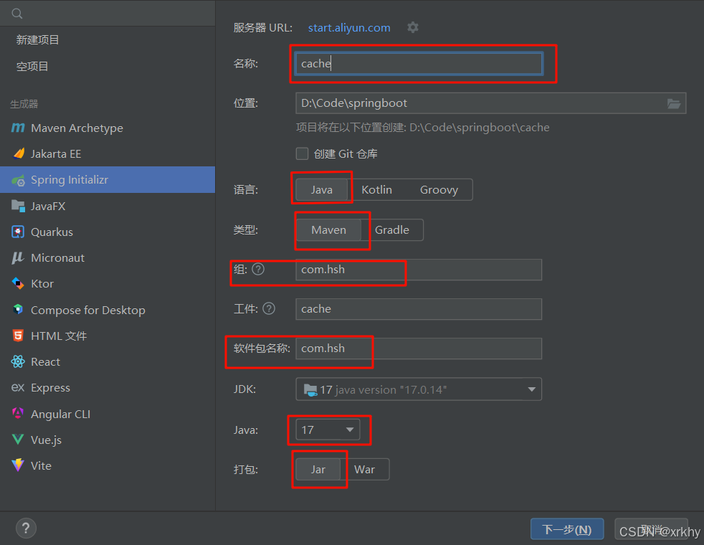Select Kotlin language option

[376, 190]
